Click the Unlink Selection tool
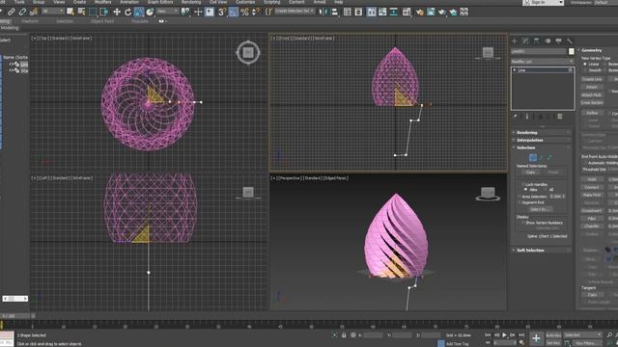 [x=22, y=13]
